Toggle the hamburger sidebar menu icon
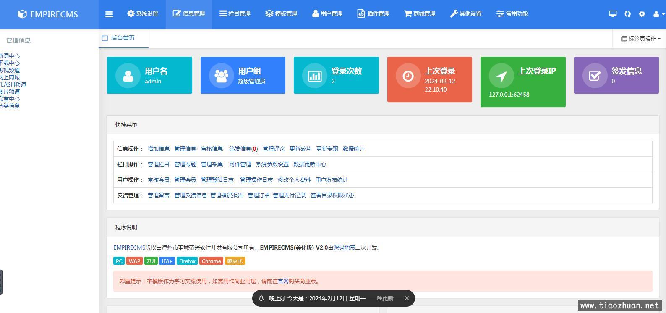Screen dimensions: 666x313 tap(109, 14)
